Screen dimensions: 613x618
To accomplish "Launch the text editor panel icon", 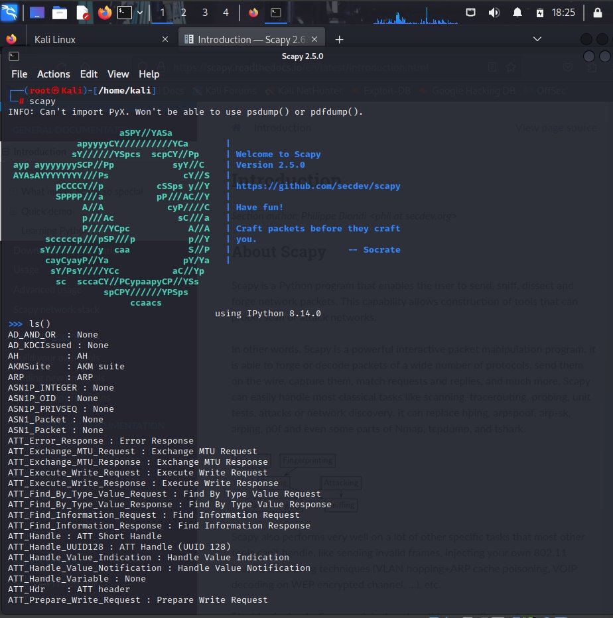I will point(82,13).
